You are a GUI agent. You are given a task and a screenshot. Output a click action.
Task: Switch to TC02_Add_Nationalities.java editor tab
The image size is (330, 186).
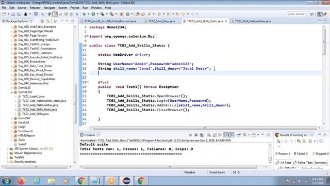(253, 21)
